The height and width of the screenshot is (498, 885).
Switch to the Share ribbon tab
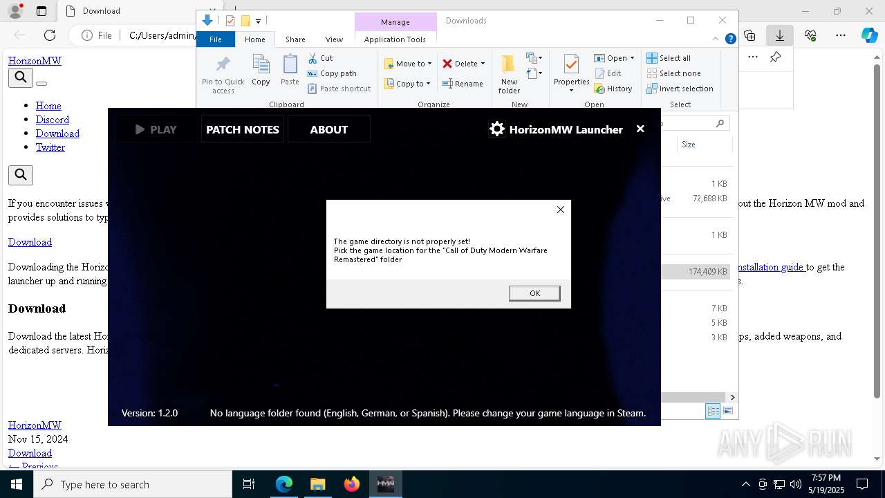click(x=295, y=39)
